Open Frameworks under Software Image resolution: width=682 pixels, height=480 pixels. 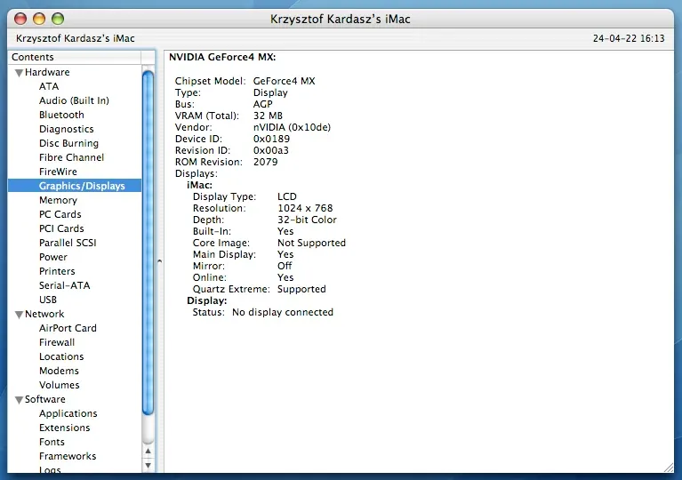point(68,456)
